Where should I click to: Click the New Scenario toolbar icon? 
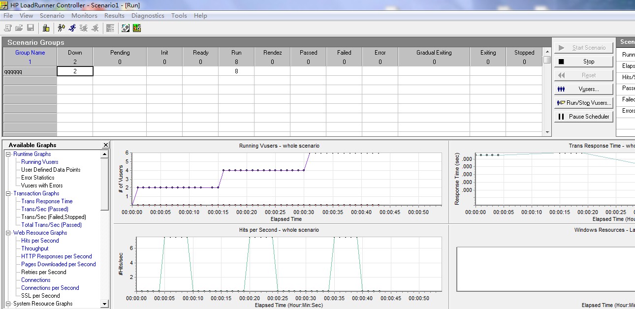8,28
